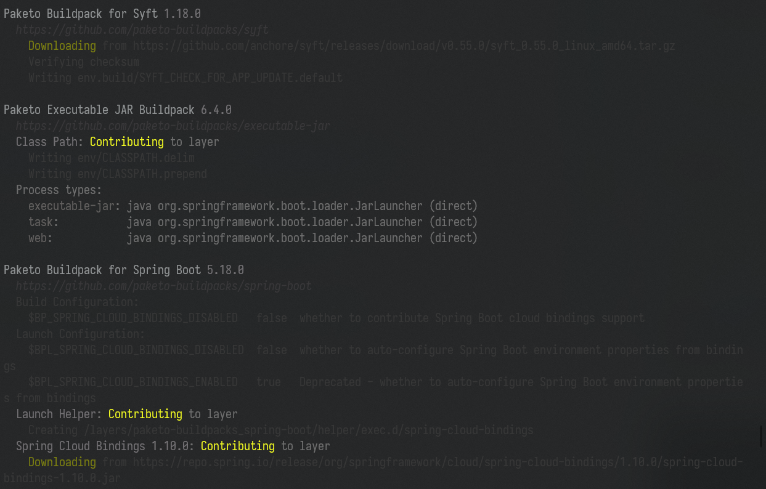Open the syft release download URL

point(404,46)
